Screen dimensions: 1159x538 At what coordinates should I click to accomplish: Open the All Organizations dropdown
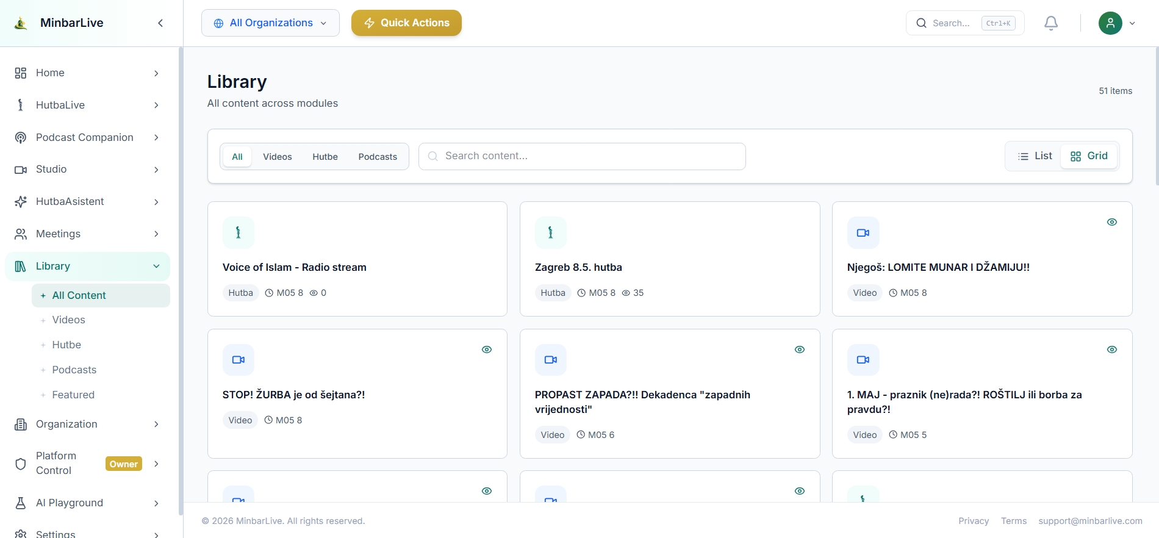click(x=270, y=23)
